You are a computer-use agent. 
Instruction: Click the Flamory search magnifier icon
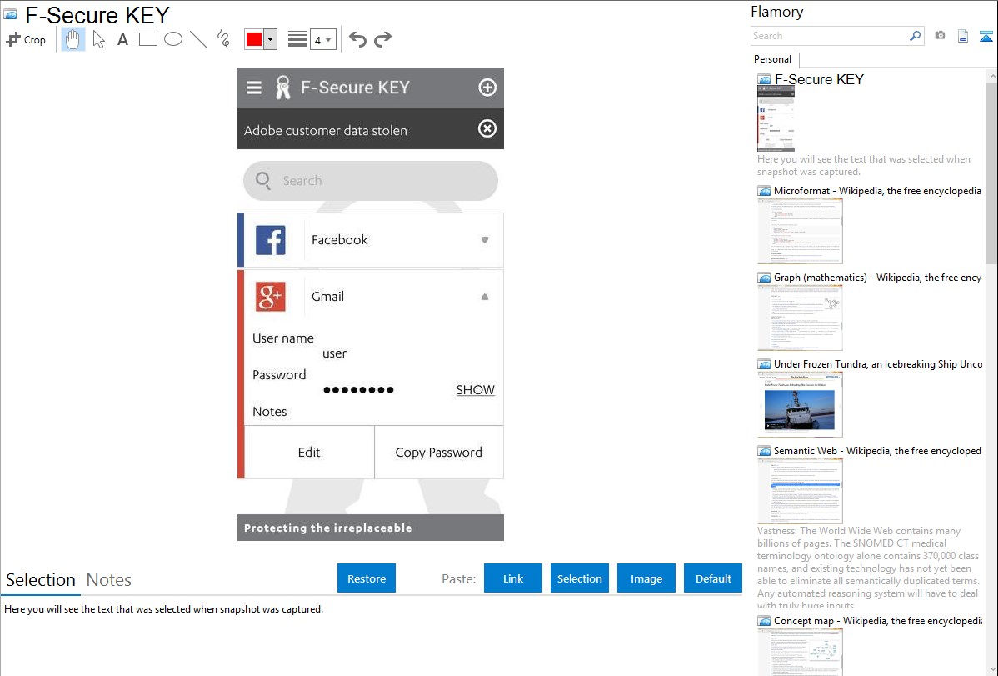tap(916, 36)
